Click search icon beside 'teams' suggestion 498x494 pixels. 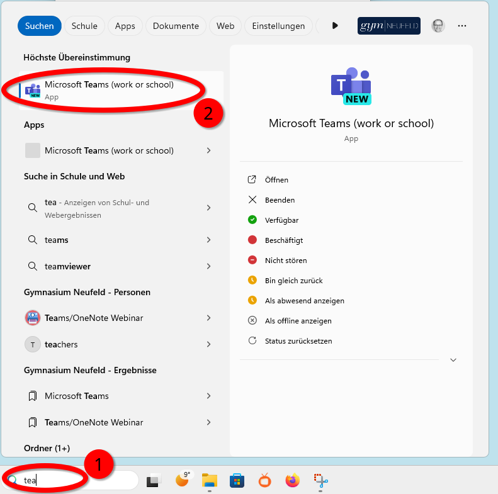coord(32,240)
